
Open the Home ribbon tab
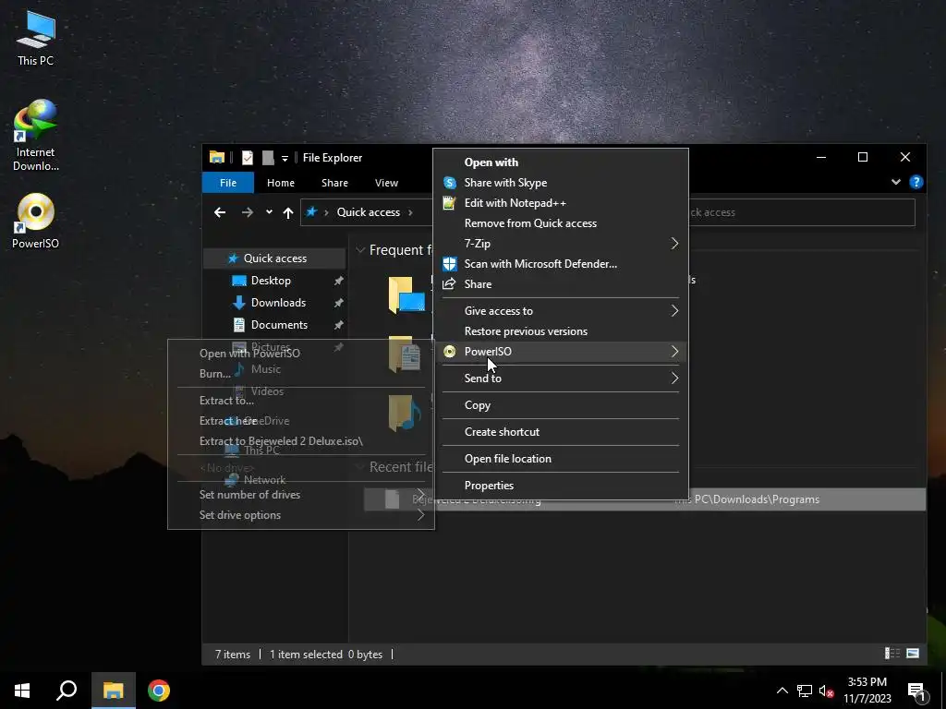click(281, 183)
